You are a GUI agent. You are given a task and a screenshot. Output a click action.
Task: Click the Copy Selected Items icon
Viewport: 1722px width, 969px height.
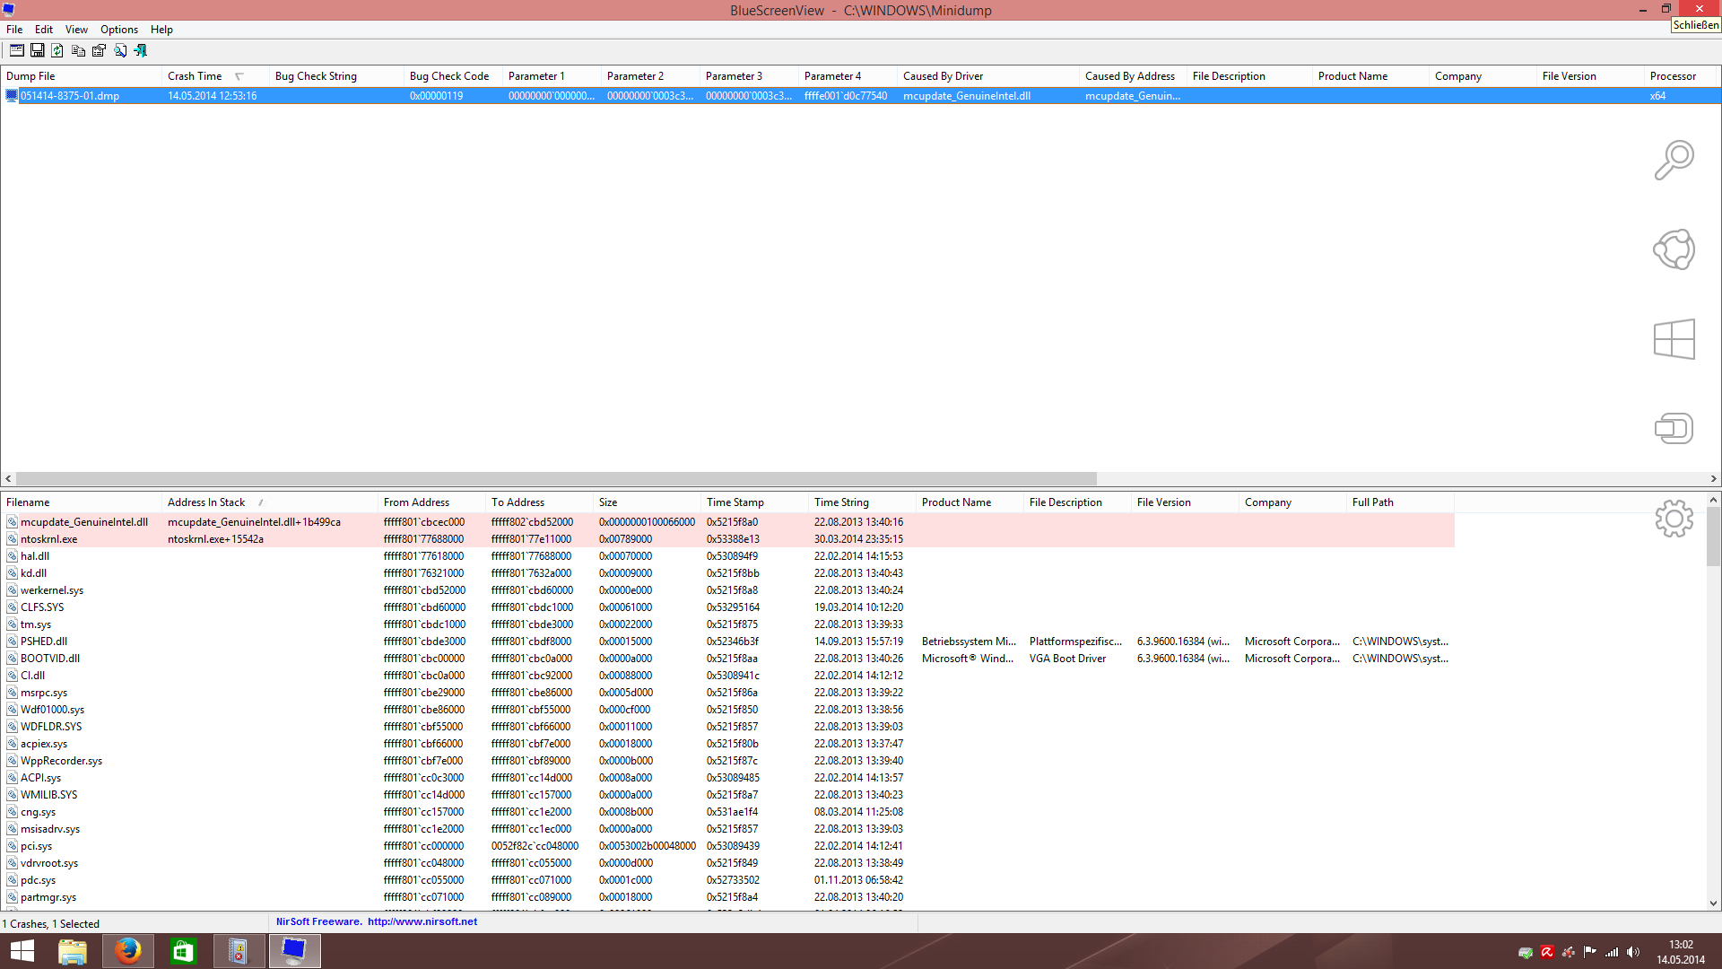(78, 51)
